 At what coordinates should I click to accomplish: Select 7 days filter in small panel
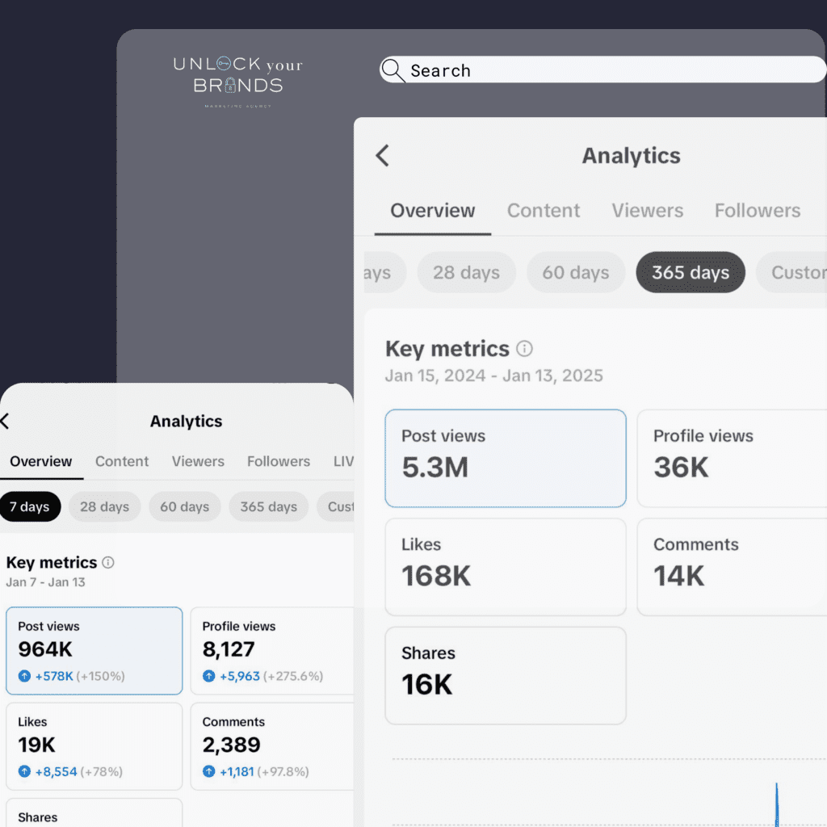point(30,507)
